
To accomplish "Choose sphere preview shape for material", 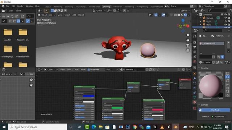I will 228,77.
